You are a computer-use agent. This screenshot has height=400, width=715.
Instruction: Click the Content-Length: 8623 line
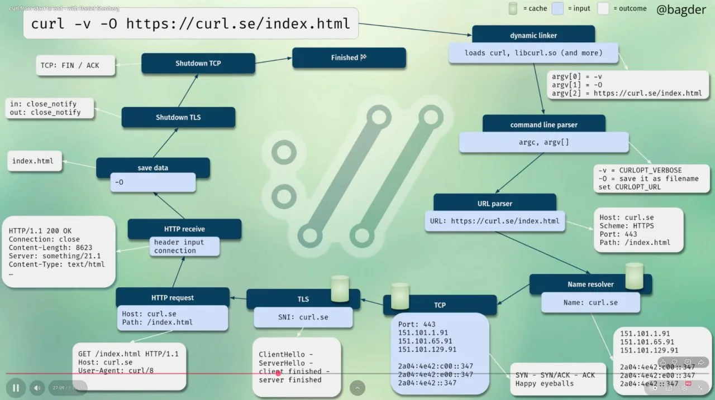(x=51, y=248)
